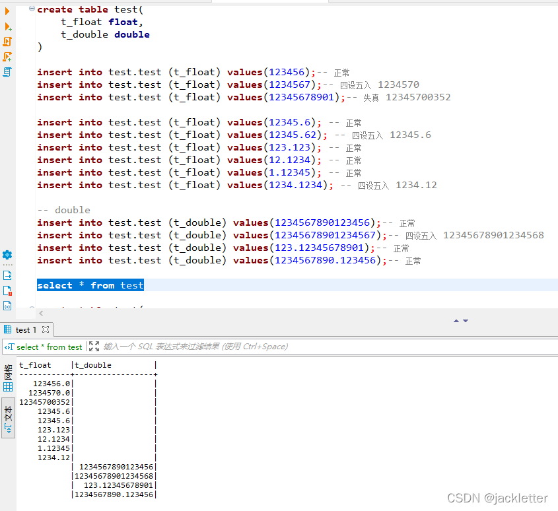558x511 pixels.
Task: Open the page icon with red exclamation badge
Action: click(7, 290)
